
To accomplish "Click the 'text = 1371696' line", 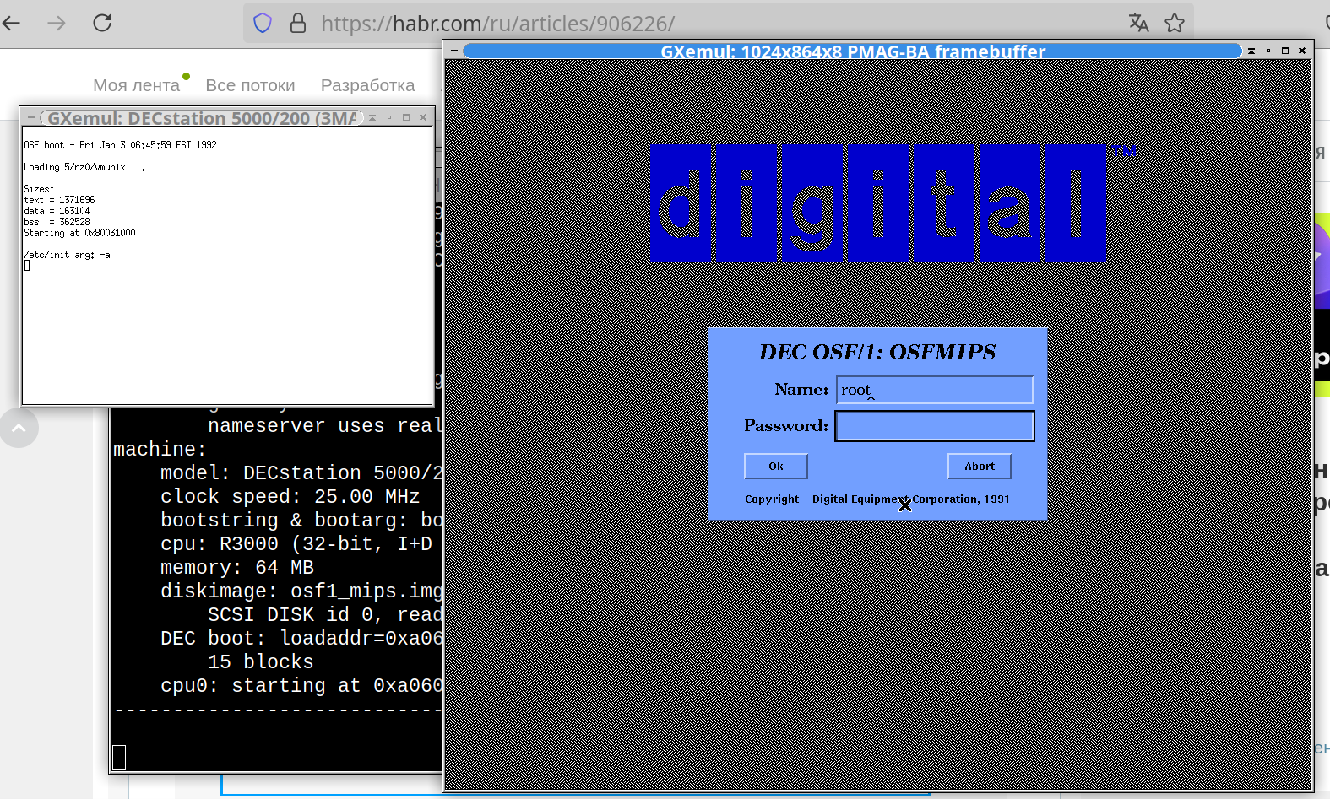I will coord(59,200).
